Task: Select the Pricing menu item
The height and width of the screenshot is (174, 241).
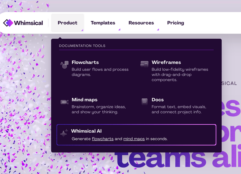Action: tap(175, 23)
